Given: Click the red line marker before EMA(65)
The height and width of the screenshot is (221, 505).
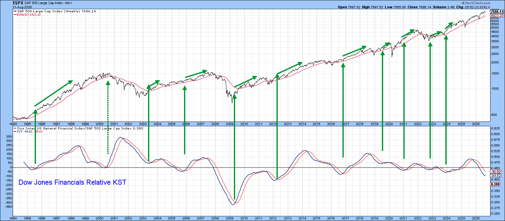Looking at the screenshot, I should pos(15,15).
